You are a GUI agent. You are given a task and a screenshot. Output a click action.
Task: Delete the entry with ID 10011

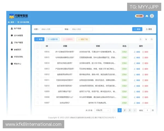(145, 80)
